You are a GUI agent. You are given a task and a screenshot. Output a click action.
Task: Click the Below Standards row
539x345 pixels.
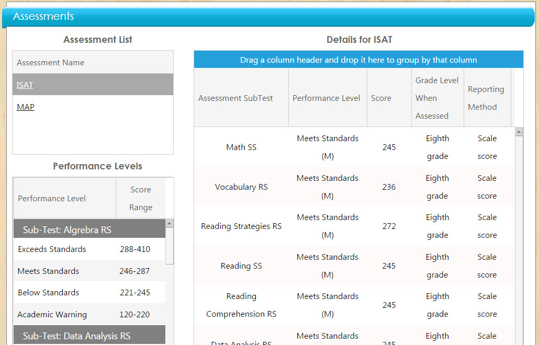89,293
